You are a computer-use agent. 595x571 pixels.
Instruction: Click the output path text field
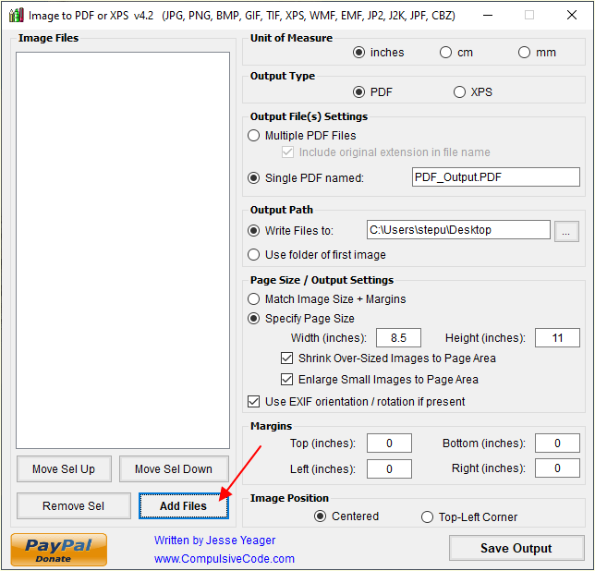[458, 230]
